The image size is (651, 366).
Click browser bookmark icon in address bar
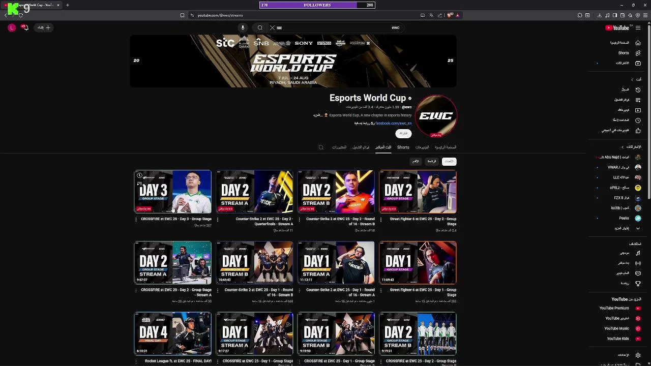pyautogui.click(x=182, y=15)
